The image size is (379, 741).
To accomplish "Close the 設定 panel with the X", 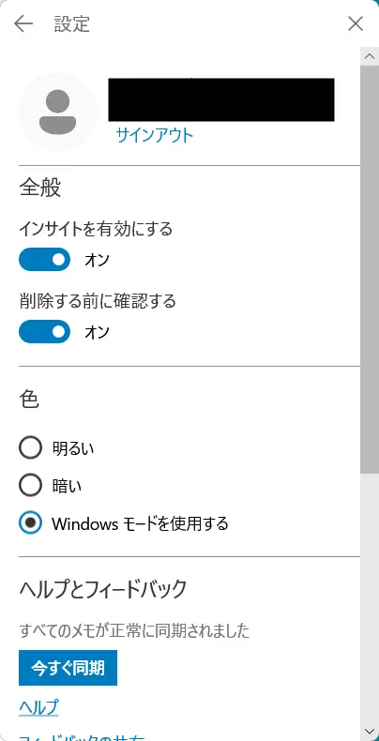I will 356,23.
